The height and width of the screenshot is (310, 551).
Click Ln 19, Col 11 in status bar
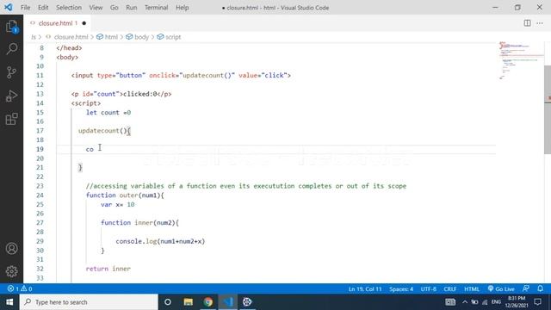(365, 289)
